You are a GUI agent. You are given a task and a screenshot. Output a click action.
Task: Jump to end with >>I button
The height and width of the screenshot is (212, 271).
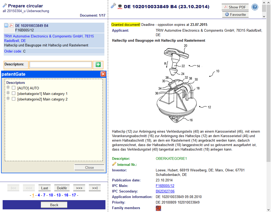pyautogui.click(x=95, y=188)
